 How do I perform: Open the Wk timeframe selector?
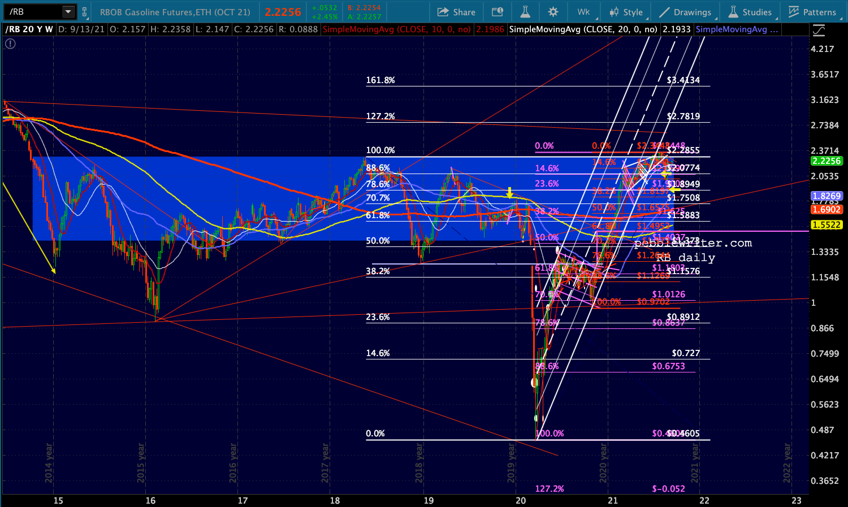tap(583, 12)
